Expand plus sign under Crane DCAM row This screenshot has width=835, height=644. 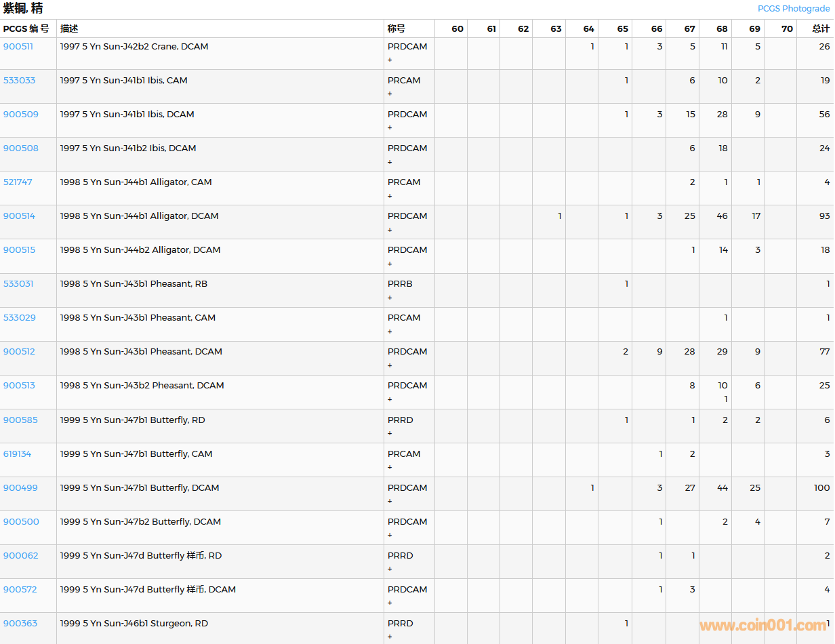pos(390,60)
